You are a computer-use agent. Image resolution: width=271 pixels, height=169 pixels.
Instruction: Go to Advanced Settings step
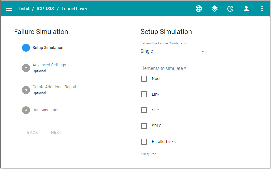49,65
